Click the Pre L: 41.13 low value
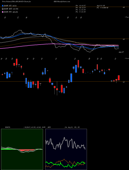Viewport: 129px width, 170px height. click(81, 10)
